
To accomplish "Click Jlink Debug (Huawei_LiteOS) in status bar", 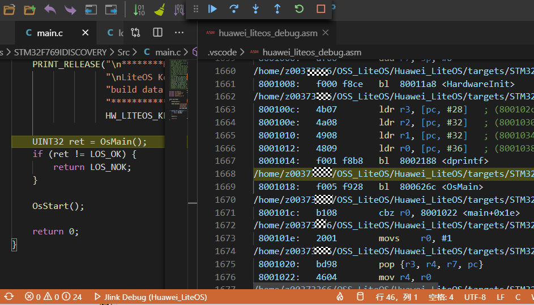I will pos(150,297).
